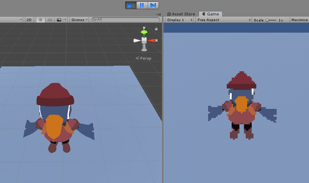The height and width of the screenshot is (183, 309).
Task: Click the Play button
Action: [131, 5]
